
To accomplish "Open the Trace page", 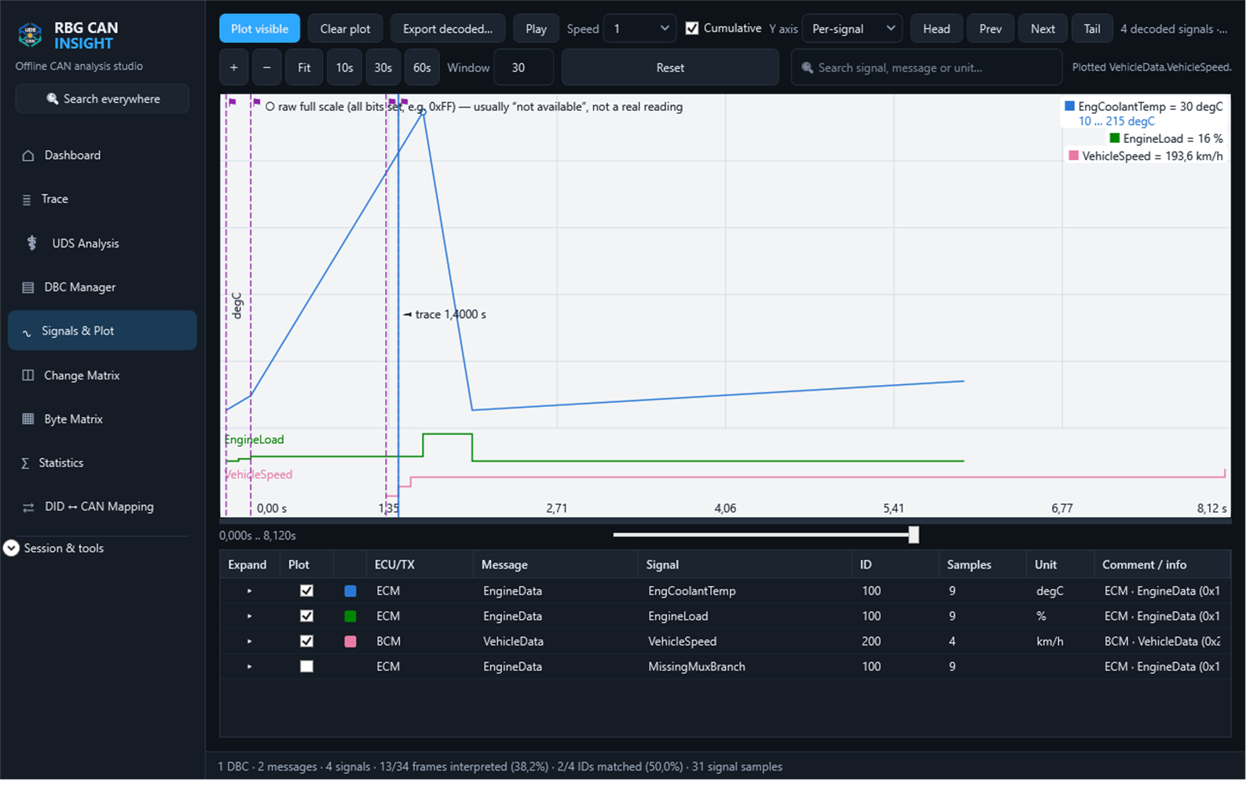I will 102,200.
